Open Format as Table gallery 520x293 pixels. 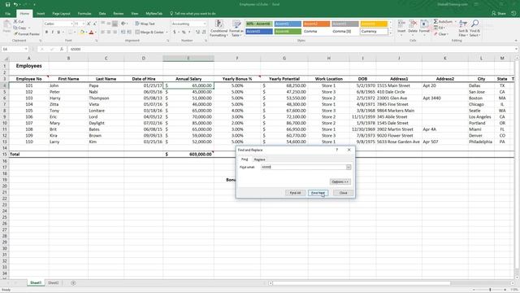236,28
